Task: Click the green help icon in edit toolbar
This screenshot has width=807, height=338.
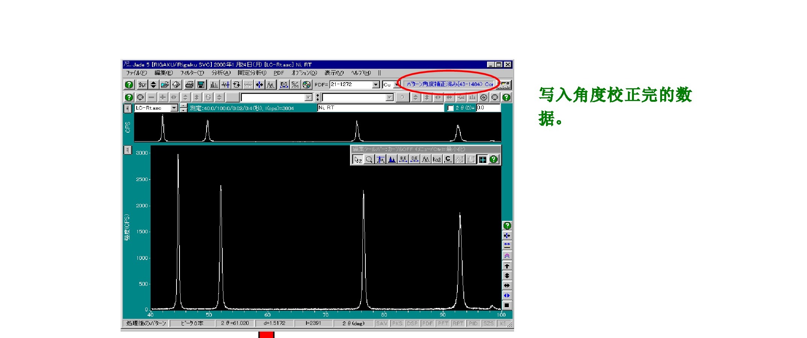Action: click(494, 160)
